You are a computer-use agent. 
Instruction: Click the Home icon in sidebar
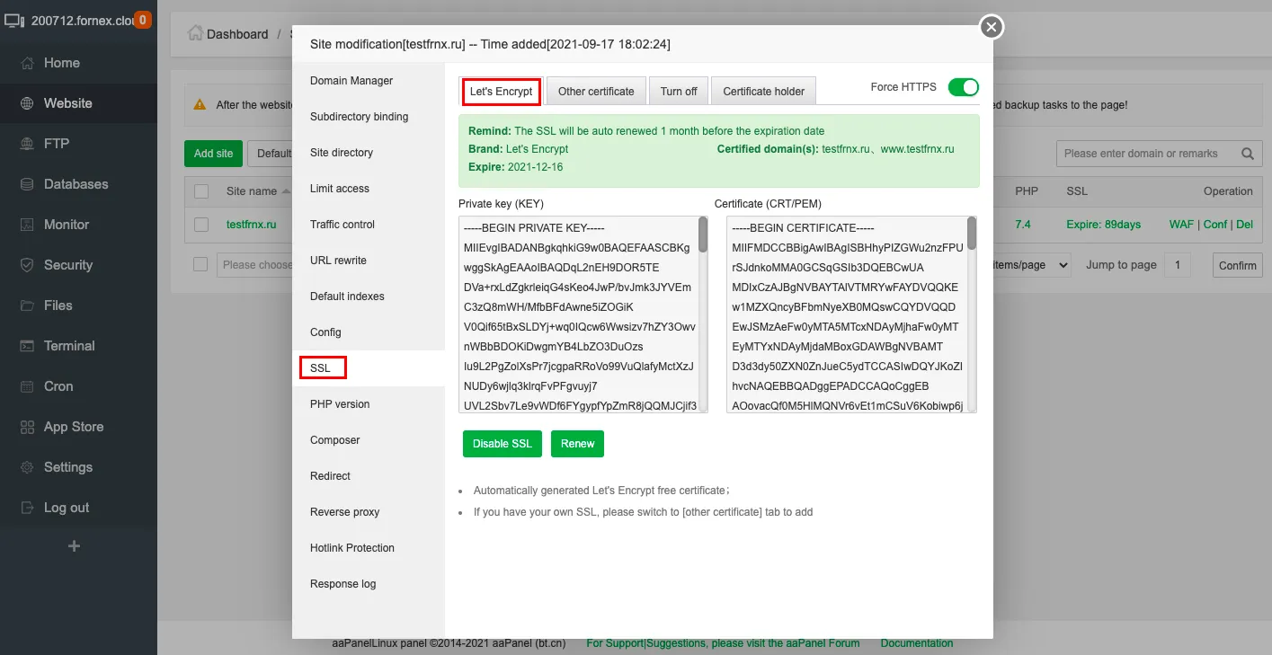27,63
